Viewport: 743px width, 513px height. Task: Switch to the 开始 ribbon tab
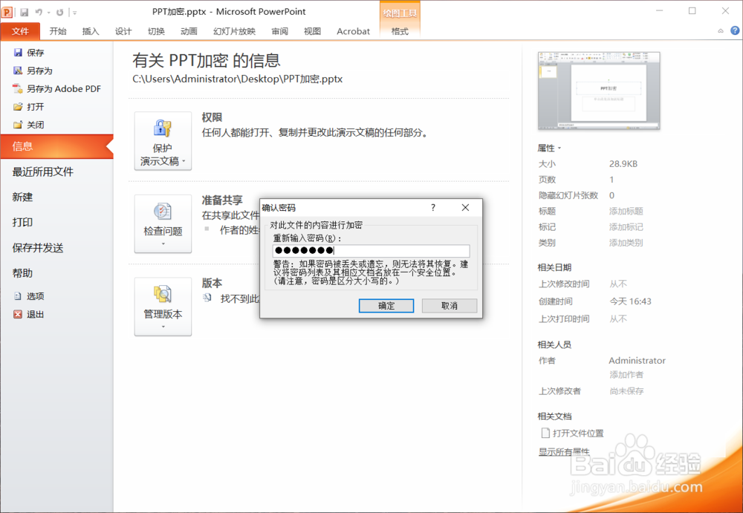click(x=58, y=31)
